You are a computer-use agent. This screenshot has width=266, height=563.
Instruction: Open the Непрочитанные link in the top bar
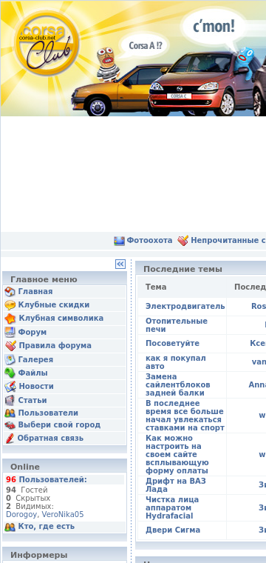[x=228, y=241]
